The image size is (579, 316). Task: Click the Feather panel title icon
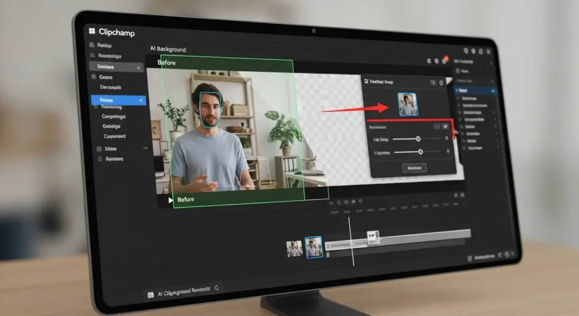point(366,82)
